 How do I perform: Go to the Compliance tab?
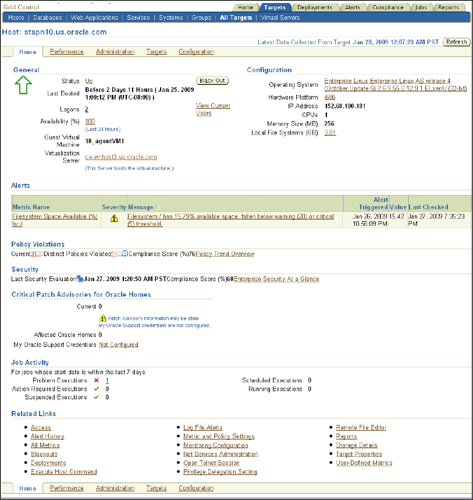[387, 8]
